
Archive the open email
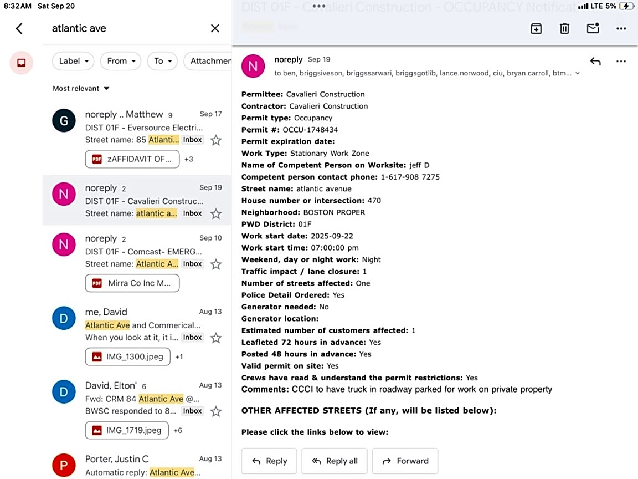tap(536, 28)
